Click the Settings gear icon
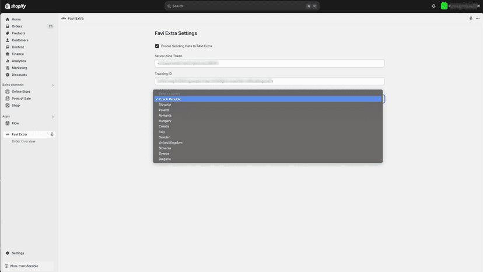Image resolution: width=483 pixels, height=272 pixels. point(8,253)
